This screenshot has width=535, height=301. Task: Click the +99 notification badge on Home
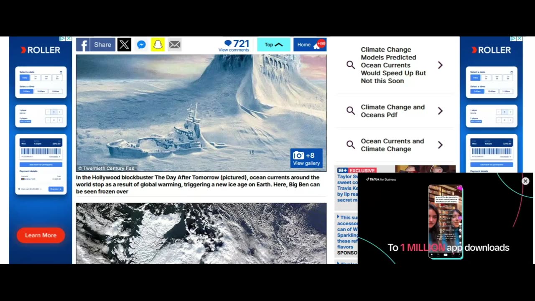[x=321, y=43]
